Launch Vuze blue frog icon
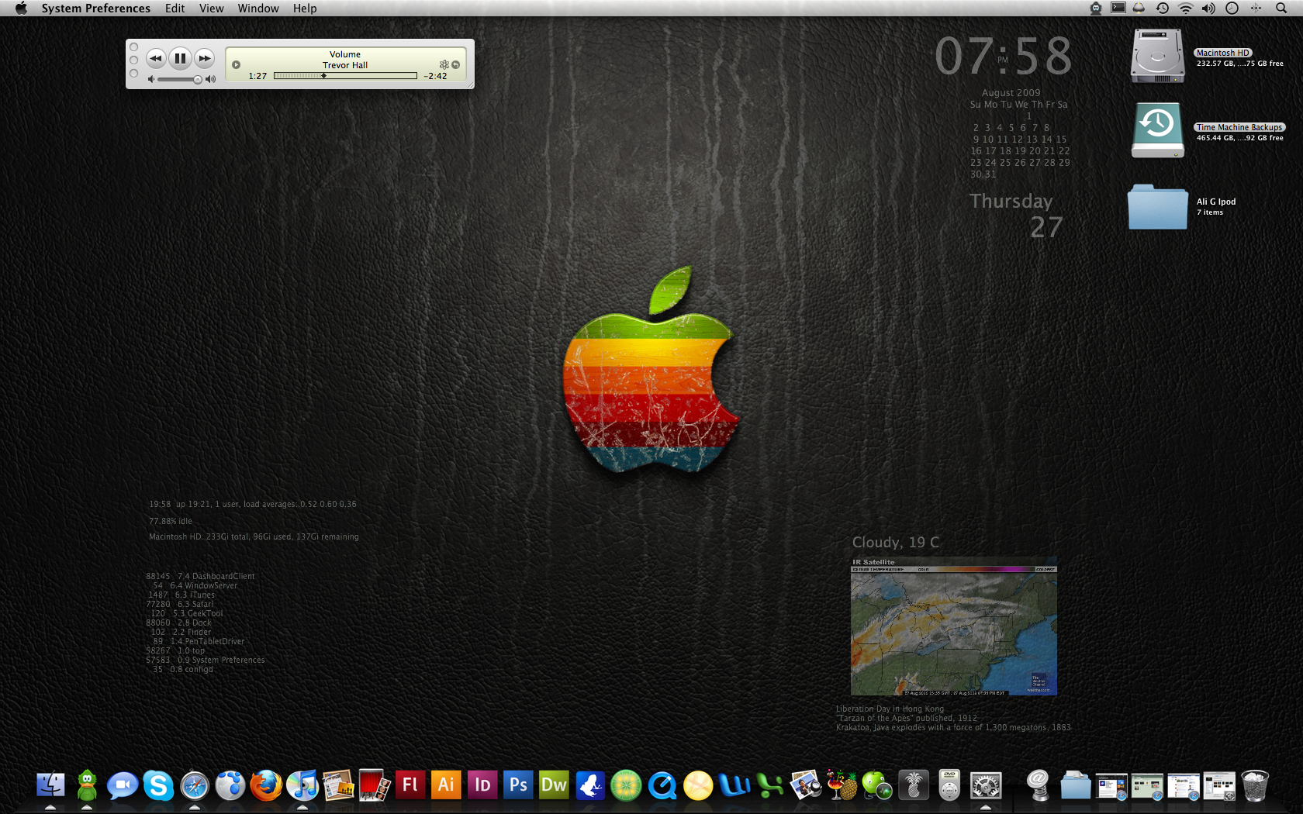This screenshot has height=814, width=1303. pos(590,785)
